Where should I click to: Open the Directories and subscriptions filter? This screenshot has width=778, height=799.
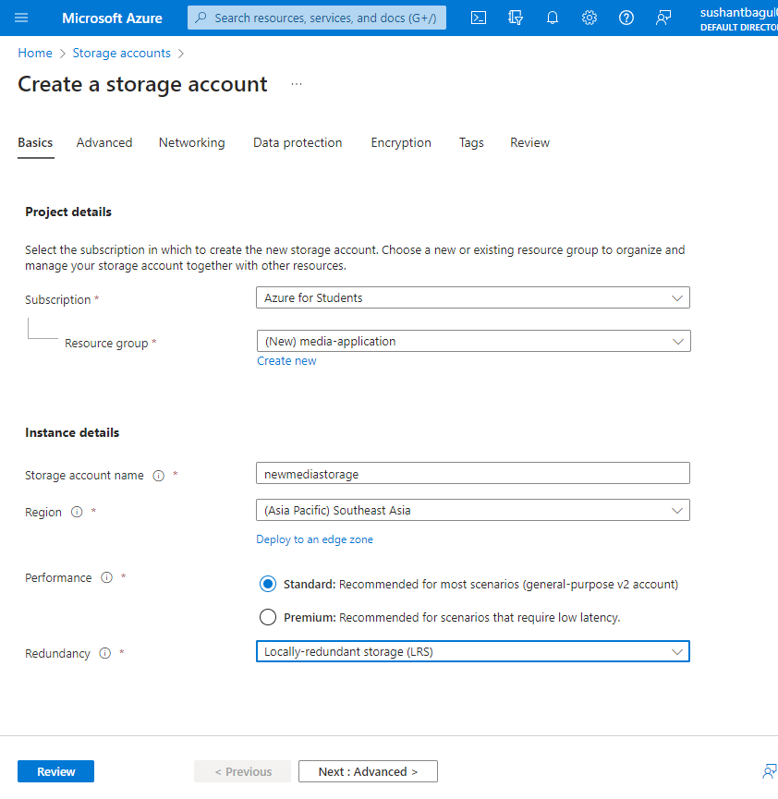click(516, 18)
